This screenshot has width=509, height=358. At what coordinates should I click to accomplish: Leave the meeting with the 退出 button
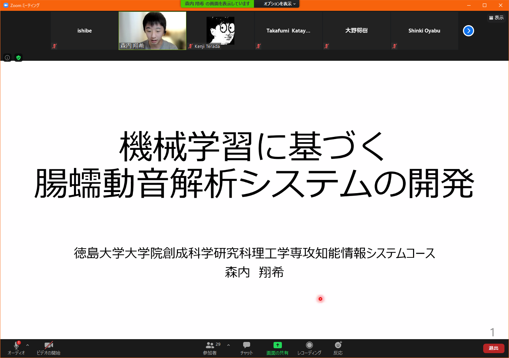(x=494, y=348)
